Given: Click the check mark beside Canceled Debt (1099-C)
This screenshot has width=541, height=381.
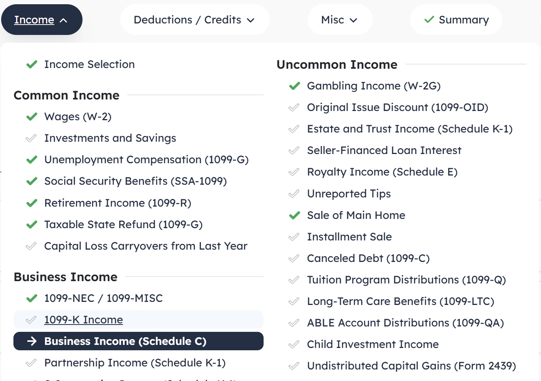Looking at the screenshot, I should pos(294,258).
